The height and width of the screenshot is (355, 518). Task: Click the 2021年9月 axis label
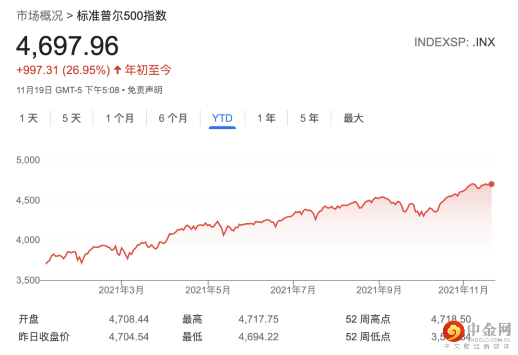378,290
